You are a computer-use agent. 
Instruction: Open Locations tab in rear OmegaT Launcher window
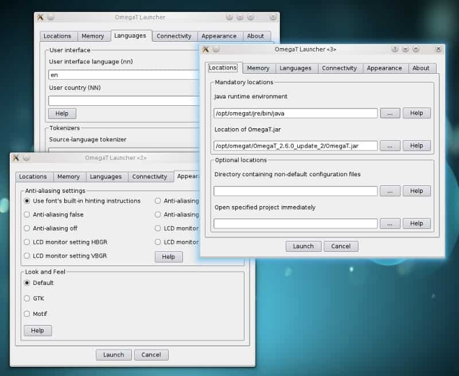57,36
